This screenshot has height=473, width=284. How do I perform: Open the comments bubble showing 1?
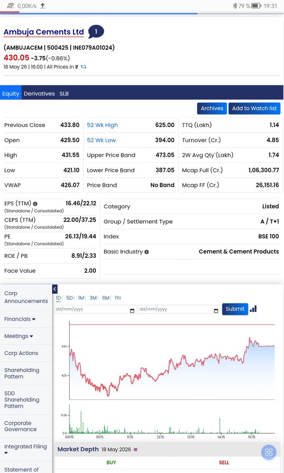[x=96, y=32]
